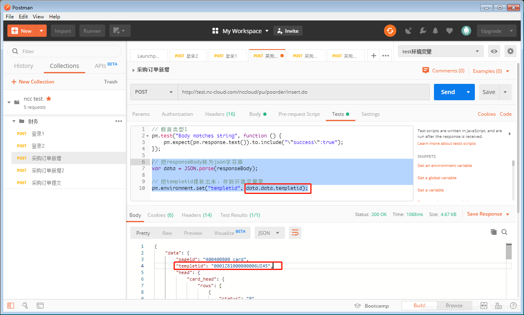Open tab options three-dots menu
This screenshot has width=524, height=315.
click(x=386, y=56)
